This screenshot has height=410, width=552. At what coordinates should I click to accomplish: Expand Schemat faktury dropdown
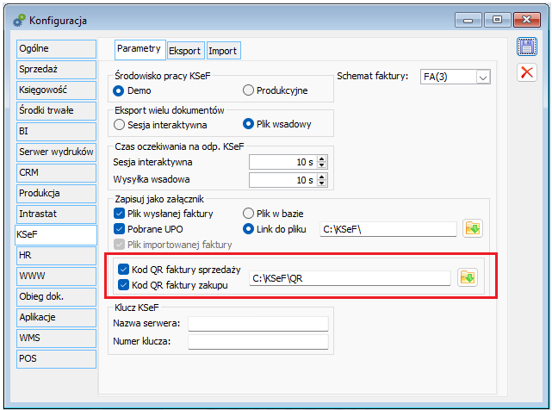[482, 77]
